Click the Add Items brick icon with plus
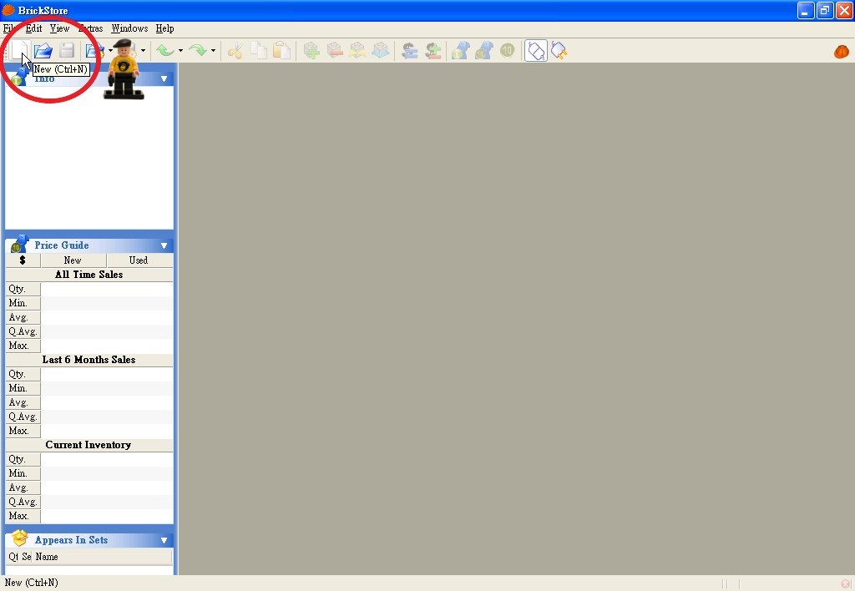This screenshot has height=591, width=855. 311,51
